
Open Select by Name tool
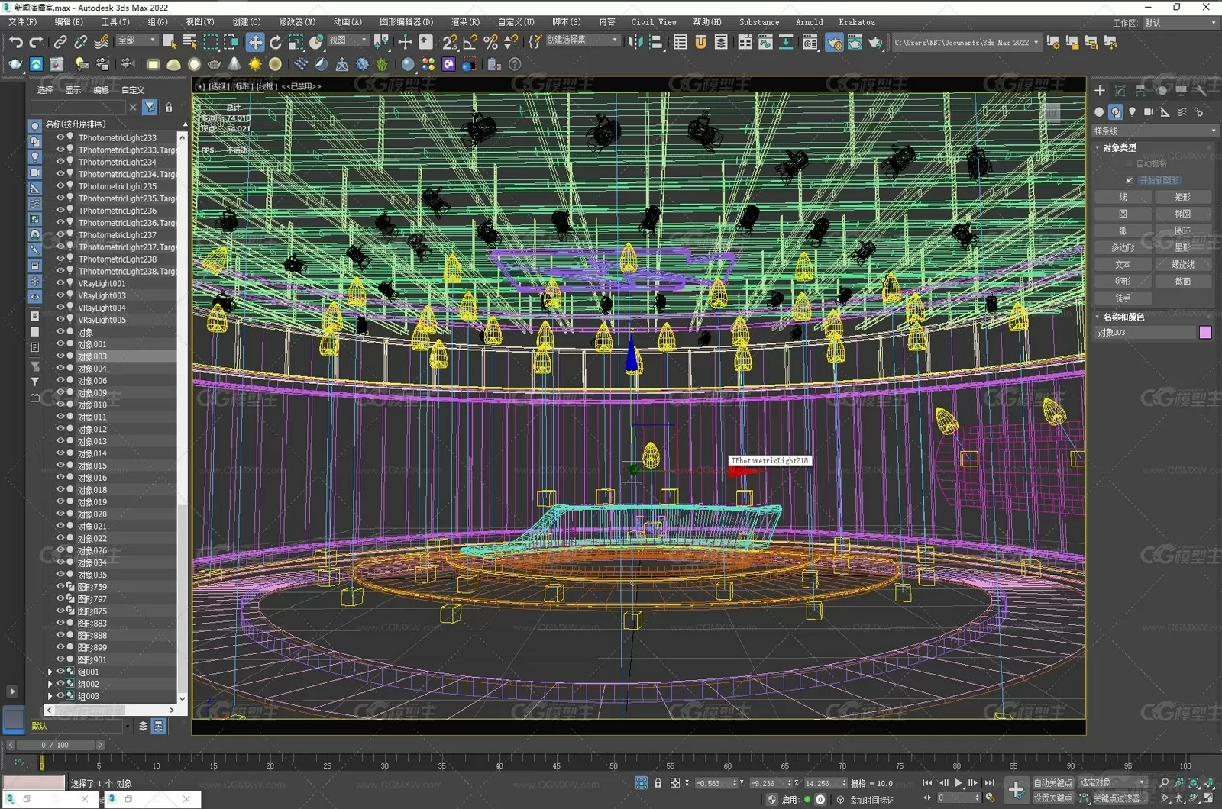pos(189,42)
